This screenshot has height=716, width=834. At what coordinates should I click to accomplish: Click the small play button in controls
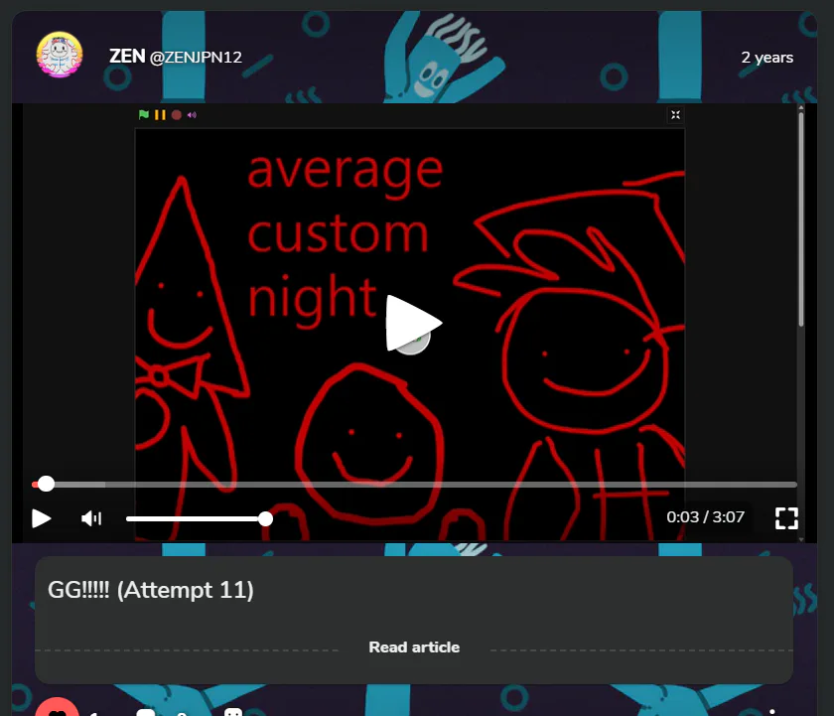[x=41, y=518]
